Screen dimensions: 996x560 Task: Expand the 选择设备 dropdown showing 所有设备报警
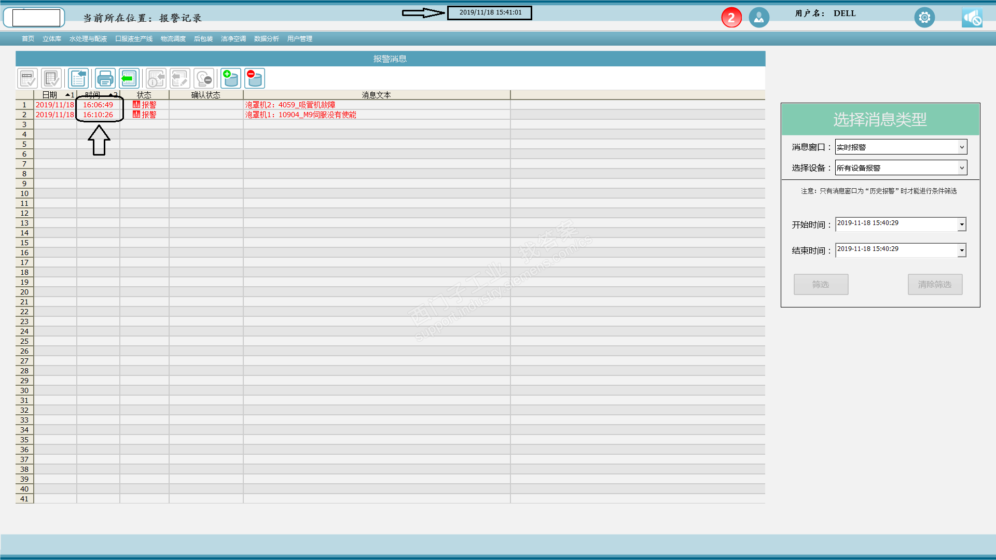[961, 168]
